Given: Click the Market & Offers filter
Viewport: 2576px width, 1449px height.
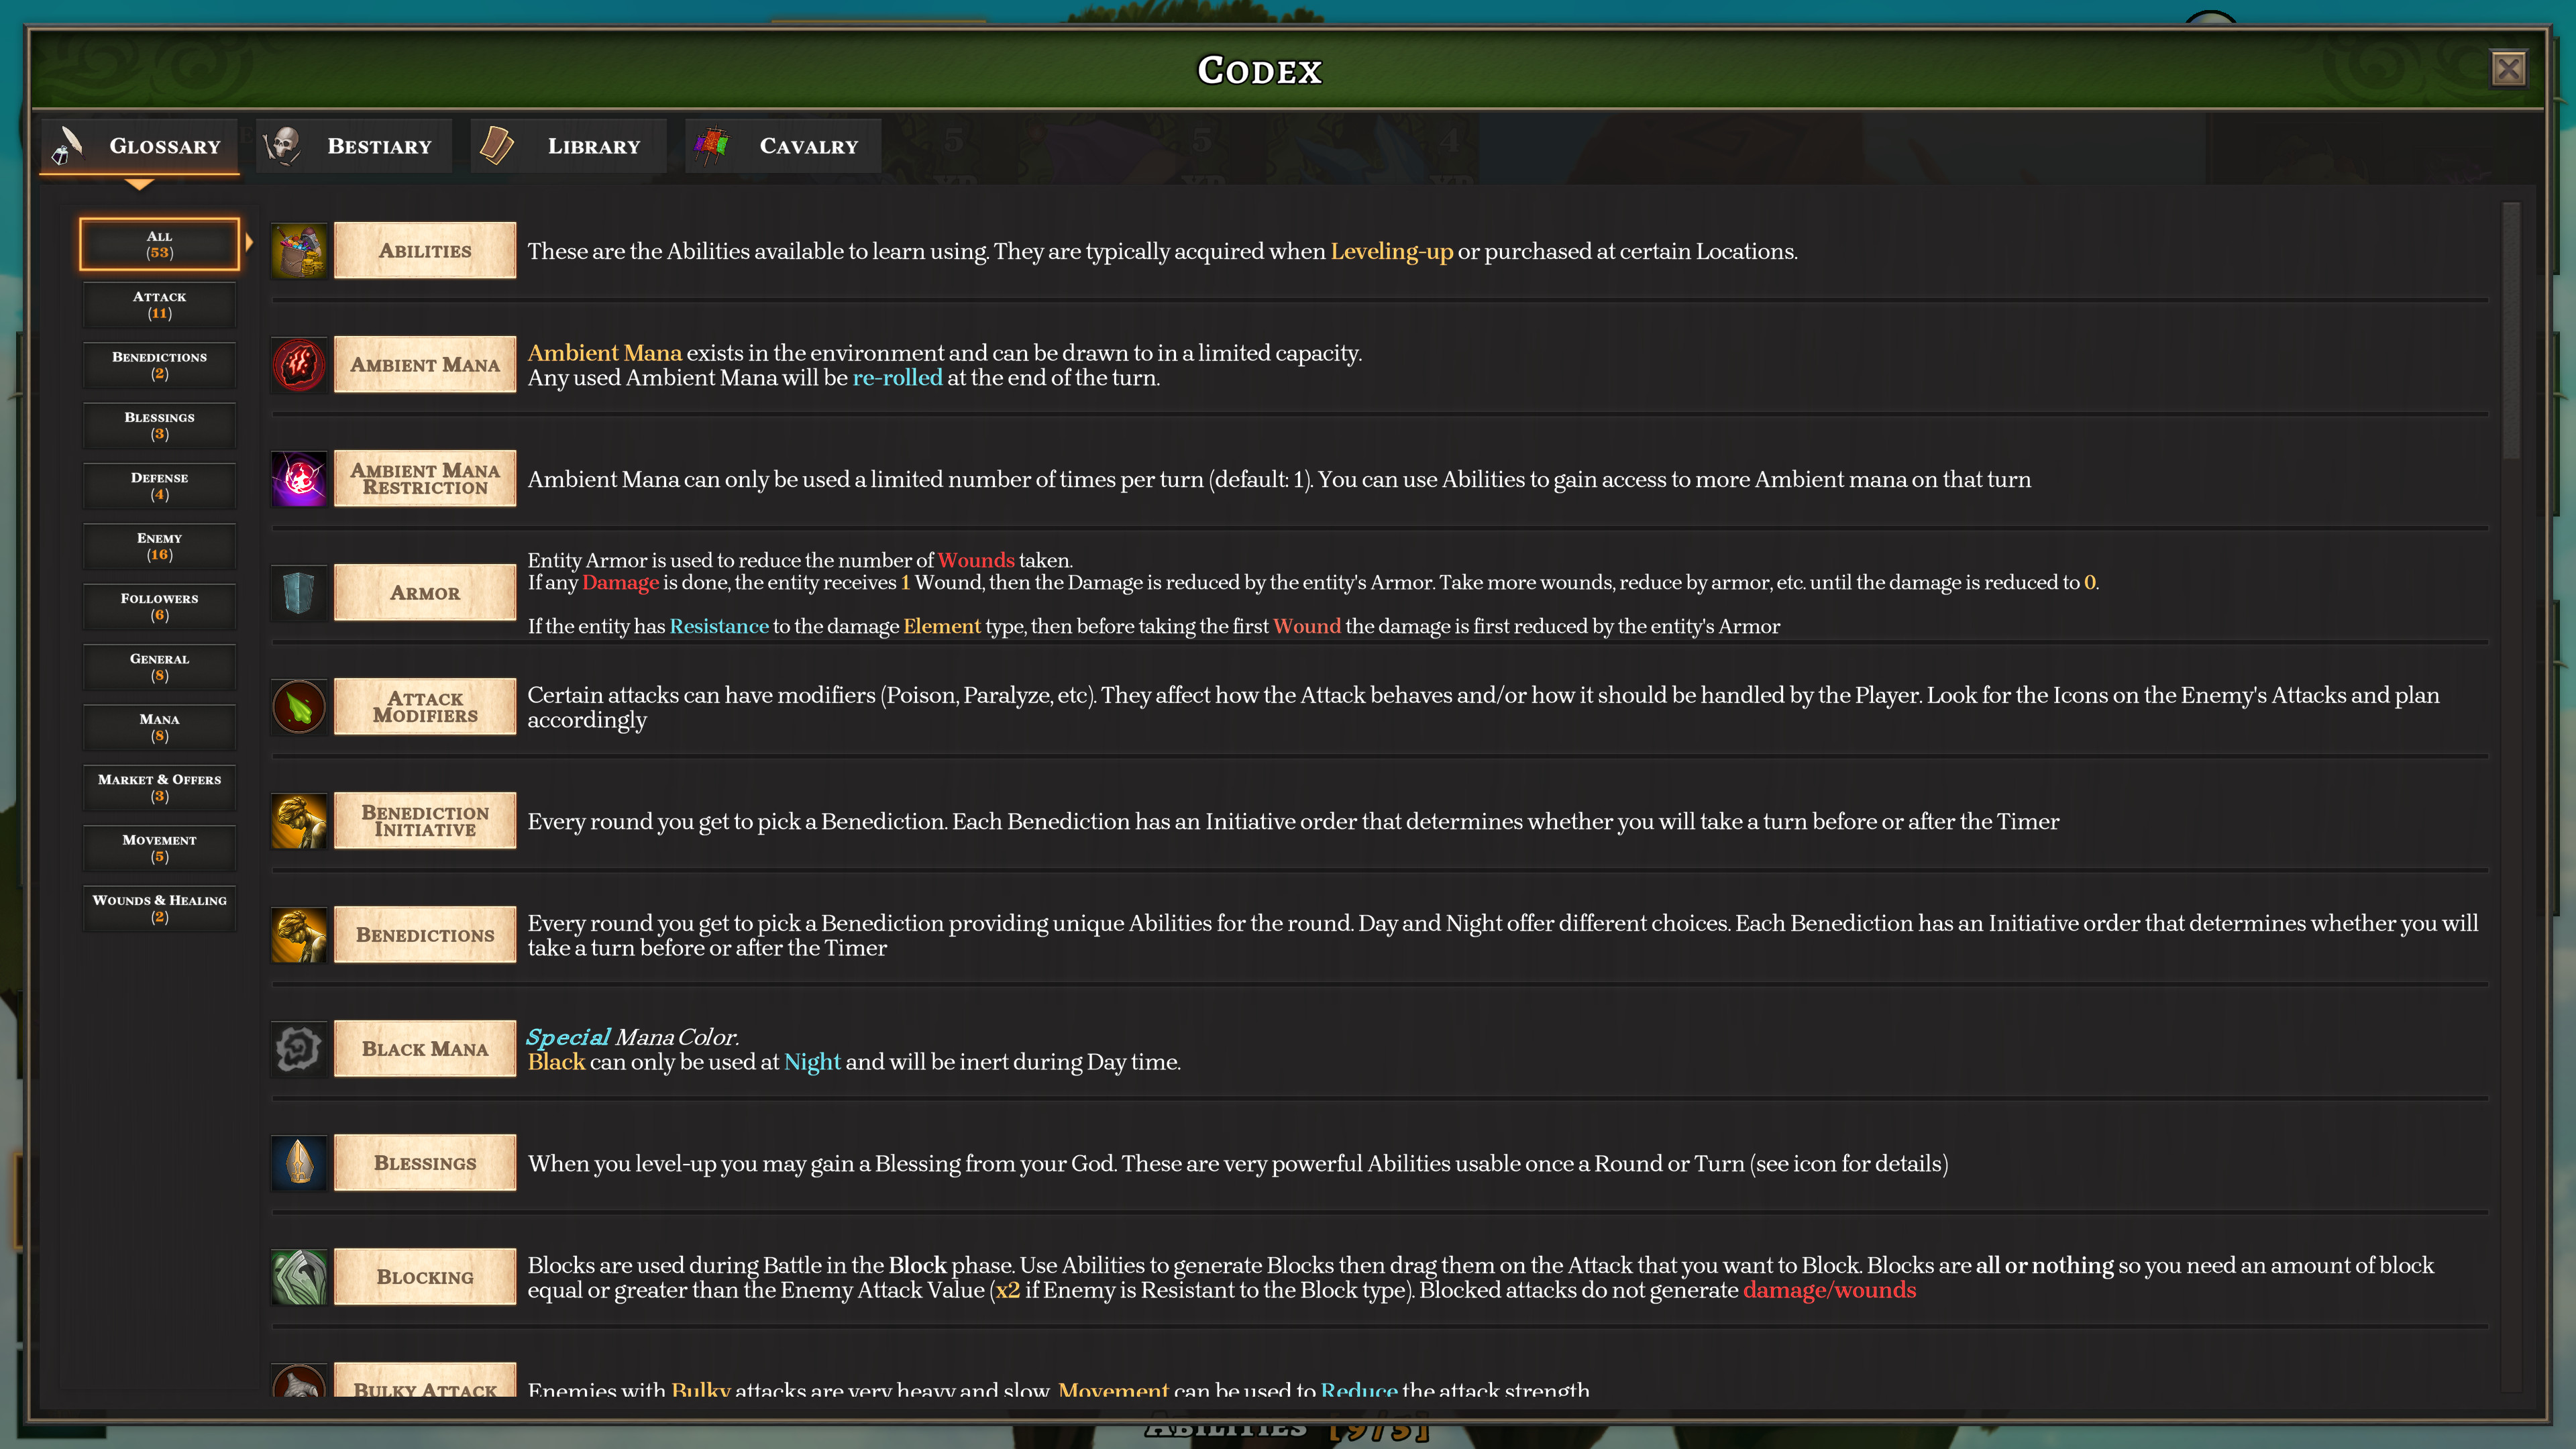Looking at the screenshot, I should coord(159,787).
